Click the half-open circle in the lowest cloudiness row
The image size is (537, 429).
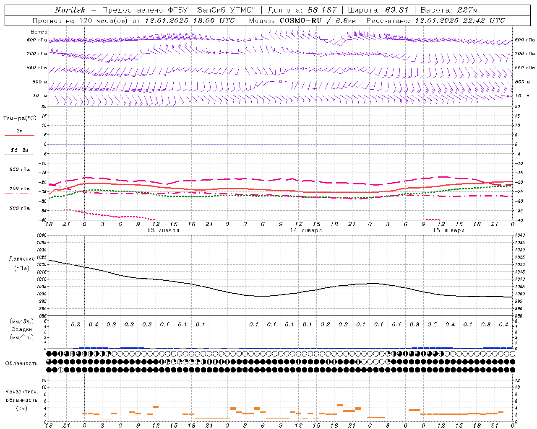pyautogui.click(x=61, y=370)
